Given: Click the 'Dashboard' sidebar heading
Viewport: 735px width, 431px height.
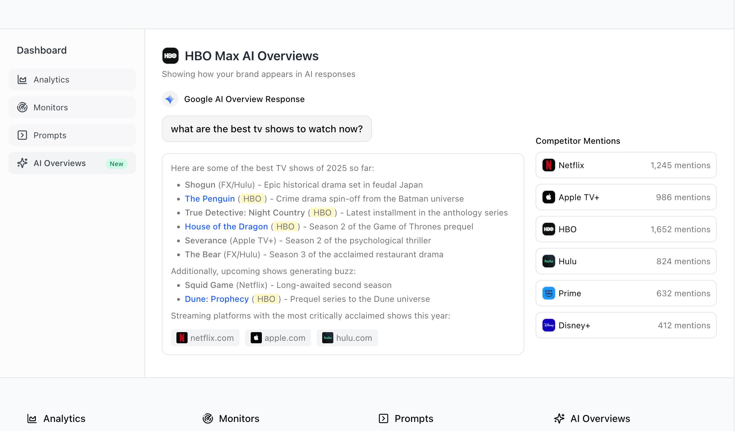Looking at the screenshot, I should [x=42, y=50].
